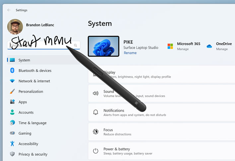Open the System category

[x=43, y=60]
